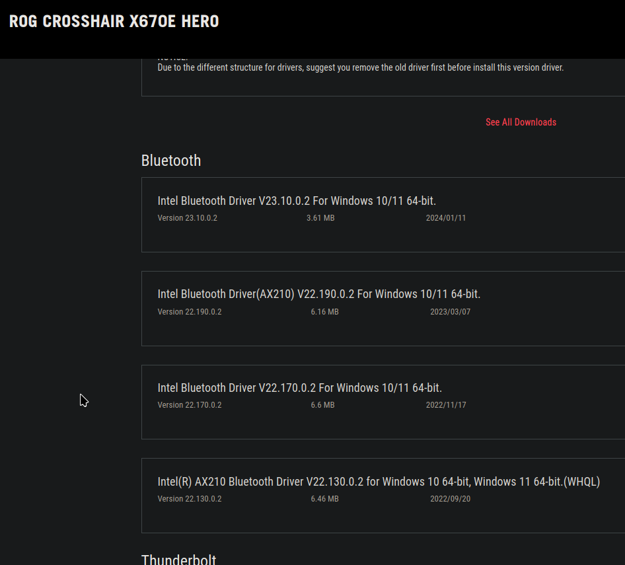Click the 2022/09/20 release date
625x565 pixels.
coord(450,499)
